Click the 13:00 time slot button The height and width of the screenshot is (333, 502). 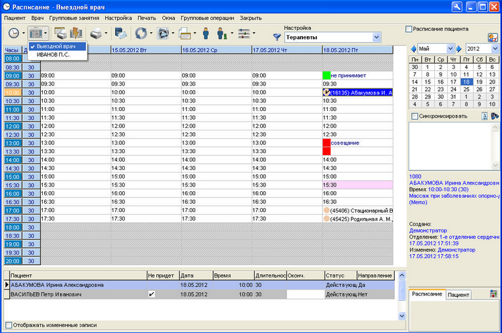click(x=13, y=143)
